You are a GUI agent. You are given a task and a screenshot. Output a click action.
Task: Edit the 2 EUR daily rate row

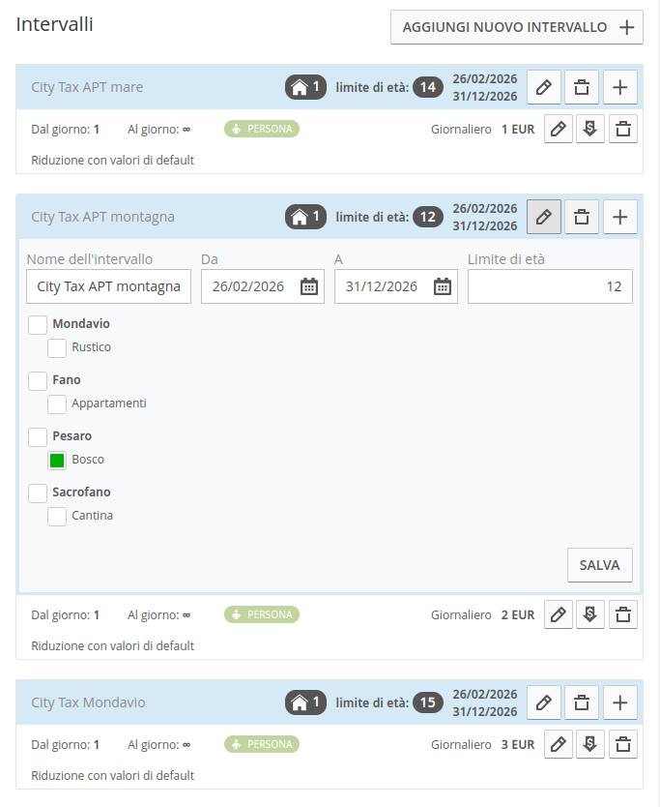(x=559, y=614)
